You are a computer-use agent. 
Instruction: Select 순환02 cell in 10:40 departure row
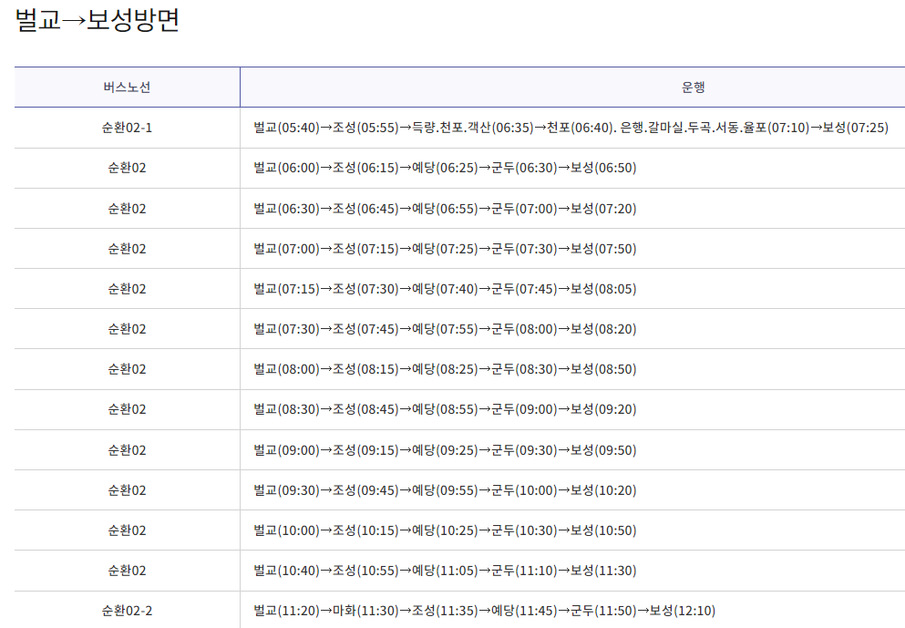[127, 571]
